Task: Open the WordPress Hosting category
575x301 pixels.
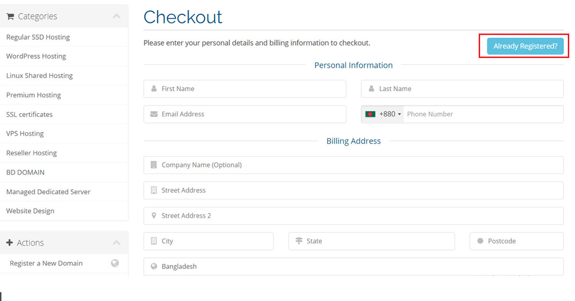Action: (x=36, y=56)
